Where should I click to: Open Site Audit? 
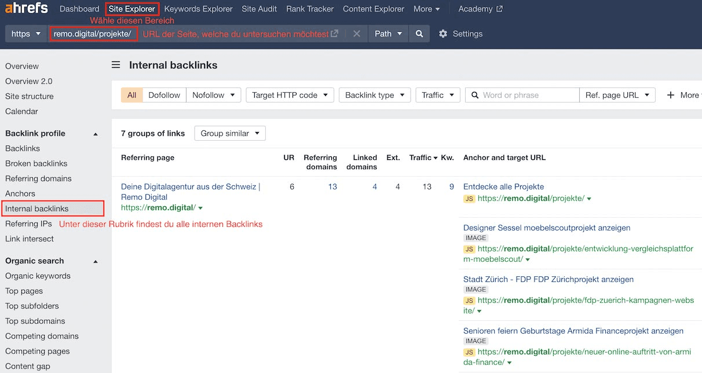click(x=259, y=9)
